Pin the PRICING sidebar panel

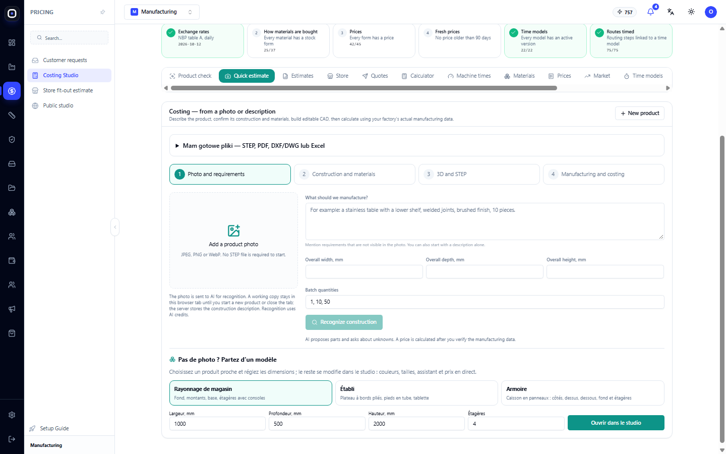click(103, 12)
